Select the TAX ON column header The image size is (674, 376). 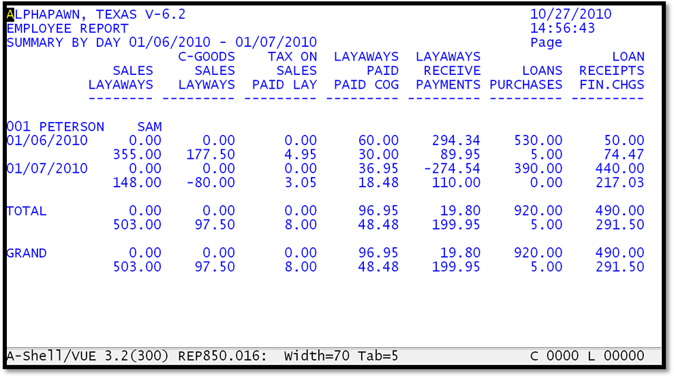coord(292,57)
